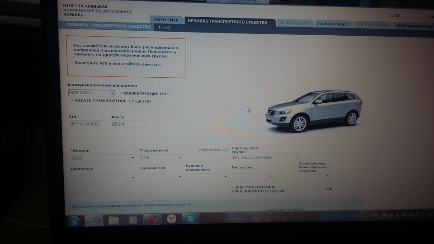Open the Партнерская группа dropdown

pyautogui.click(x=297, y=157)
